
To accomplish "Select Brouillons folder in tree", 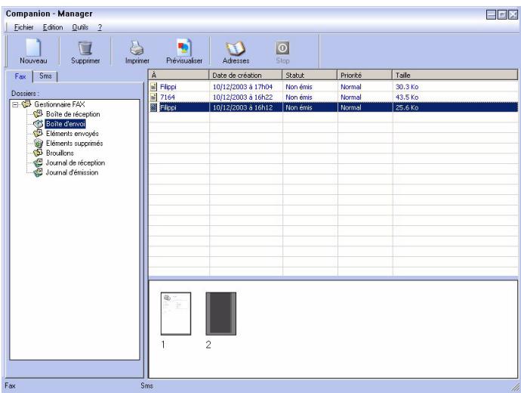I will click(60, 153).
